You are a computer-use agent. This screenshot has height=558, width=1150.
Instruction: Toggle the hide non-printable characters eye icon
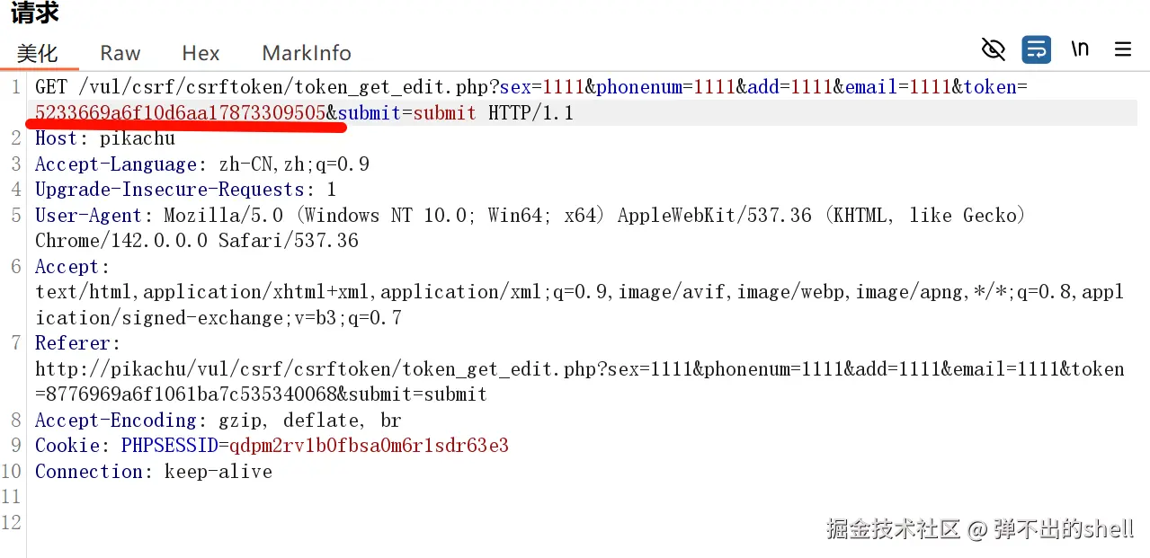click(x=993, y=49)
